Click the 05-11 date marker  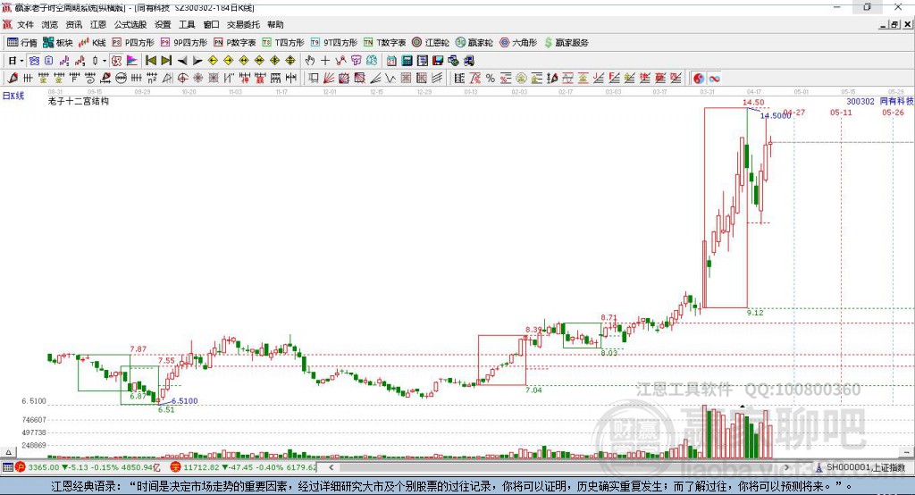(x=841, y=112)
